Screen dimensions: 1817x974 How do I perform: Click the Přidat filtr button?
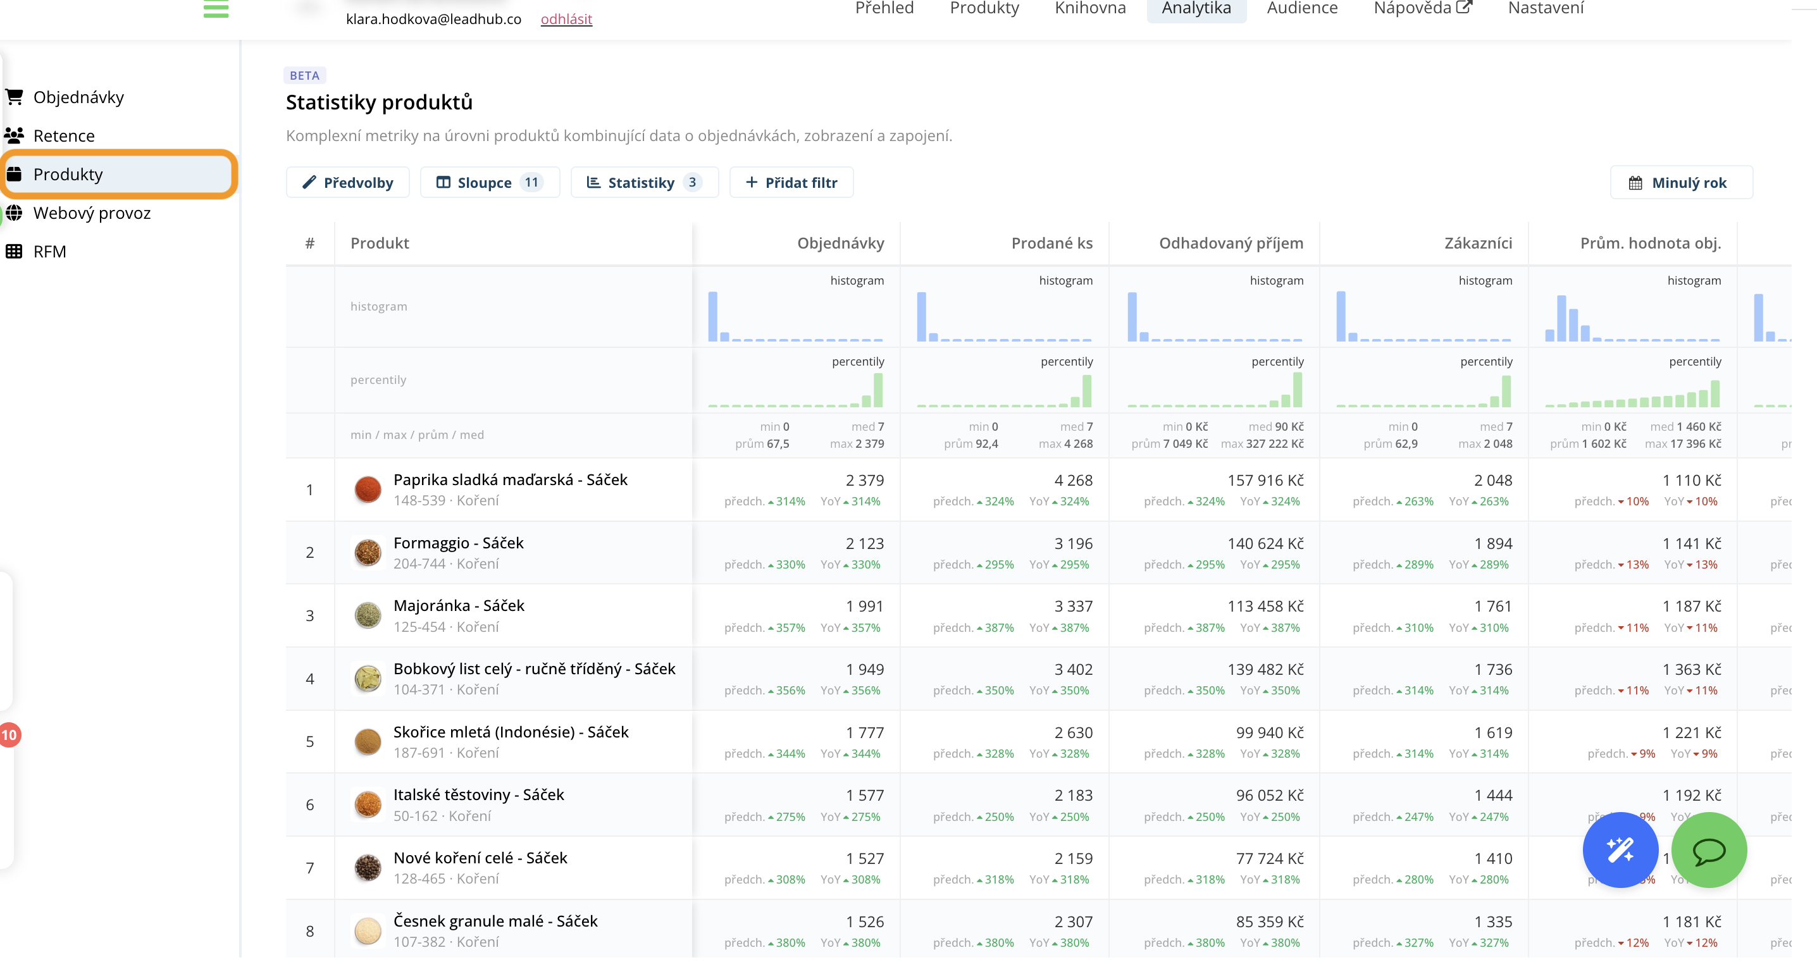[x=791, y=183]
